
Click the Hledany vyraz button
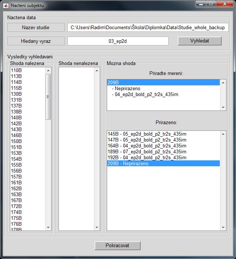[x=36, y=41]
